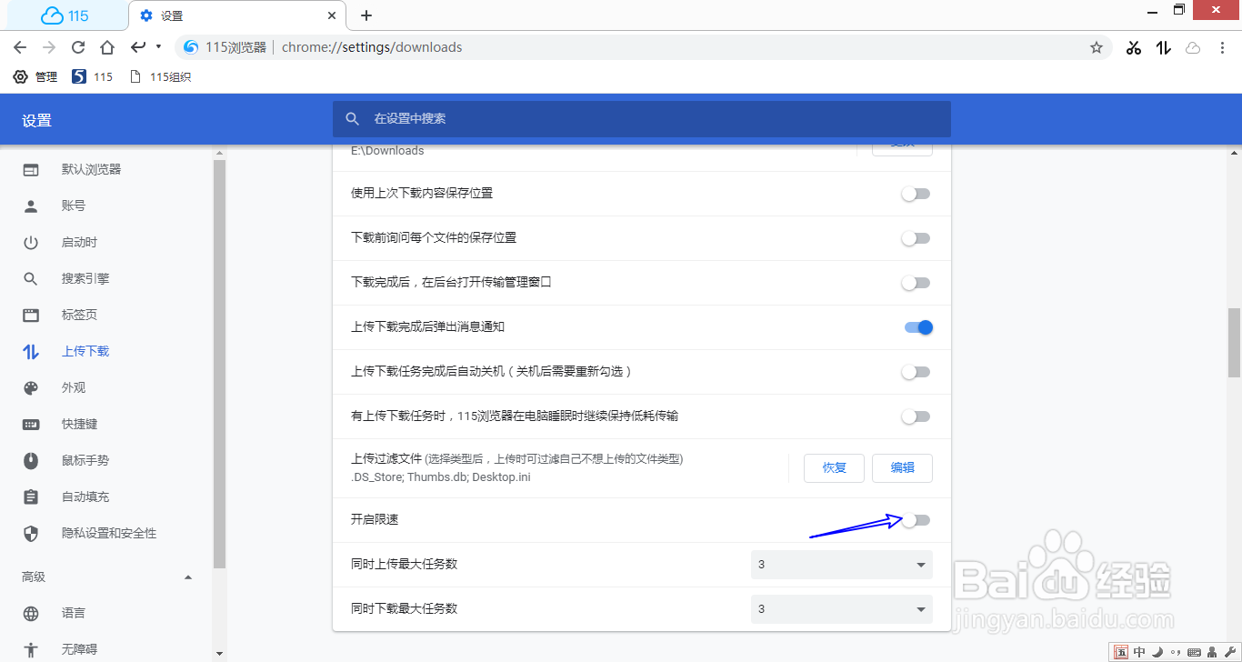Click the 编辑 button for upload filter files
Screen dimensions: 1242x662
coord(901,467)
